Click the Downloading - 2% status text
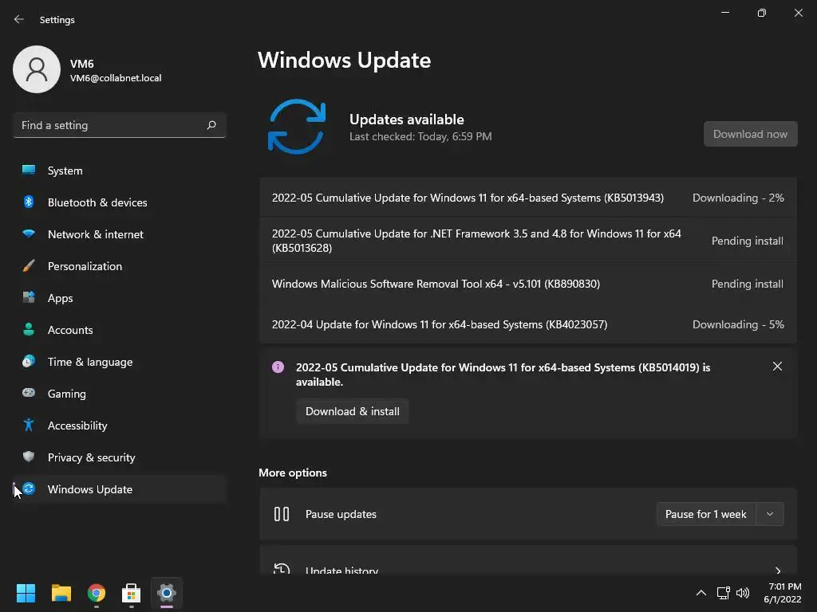This screenshot has height=612, width=817. click(738, 198)
